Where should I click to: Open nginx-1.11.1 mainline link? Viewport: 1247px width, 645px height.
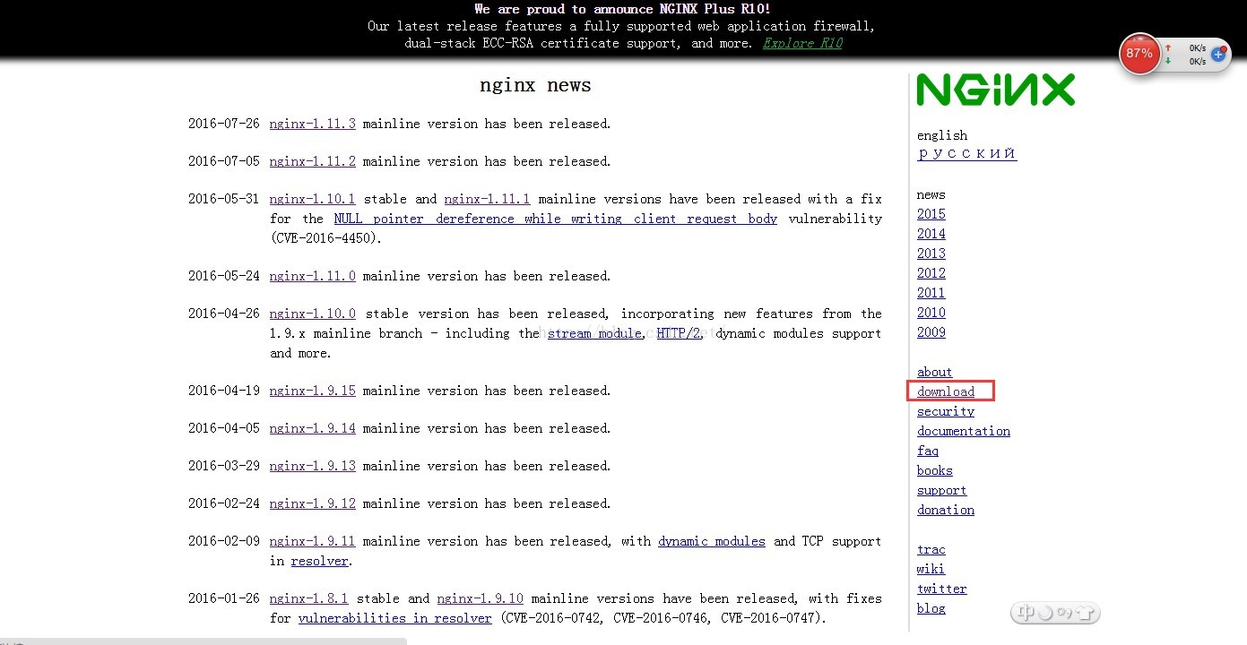tap(487, 199)
